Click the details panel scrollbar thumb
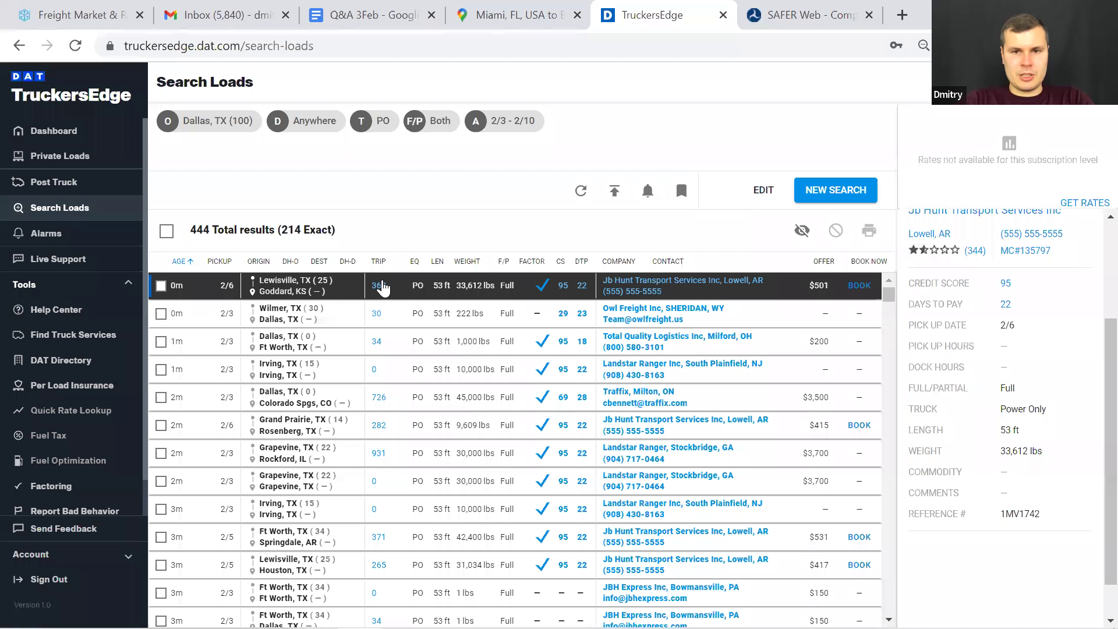Viewport: 1118px width, 629px height. [1110, 452]
